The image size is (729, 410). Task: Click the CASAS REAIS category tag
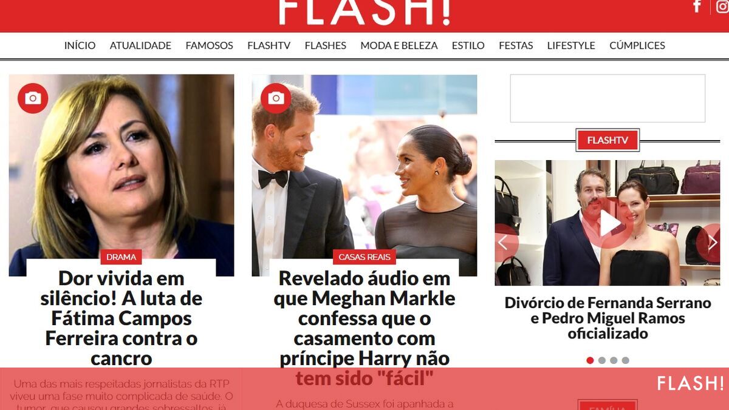tap(364, 257)
